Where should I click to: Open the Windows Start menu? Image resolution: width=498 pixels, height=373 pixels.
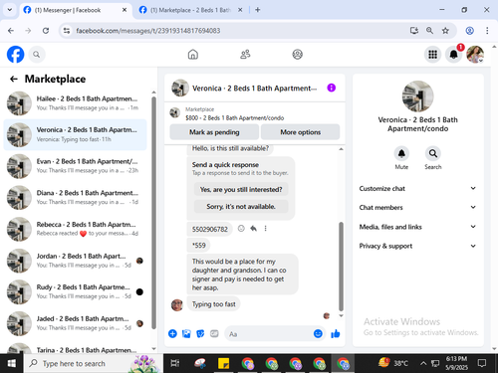click(x=12, y=363)
